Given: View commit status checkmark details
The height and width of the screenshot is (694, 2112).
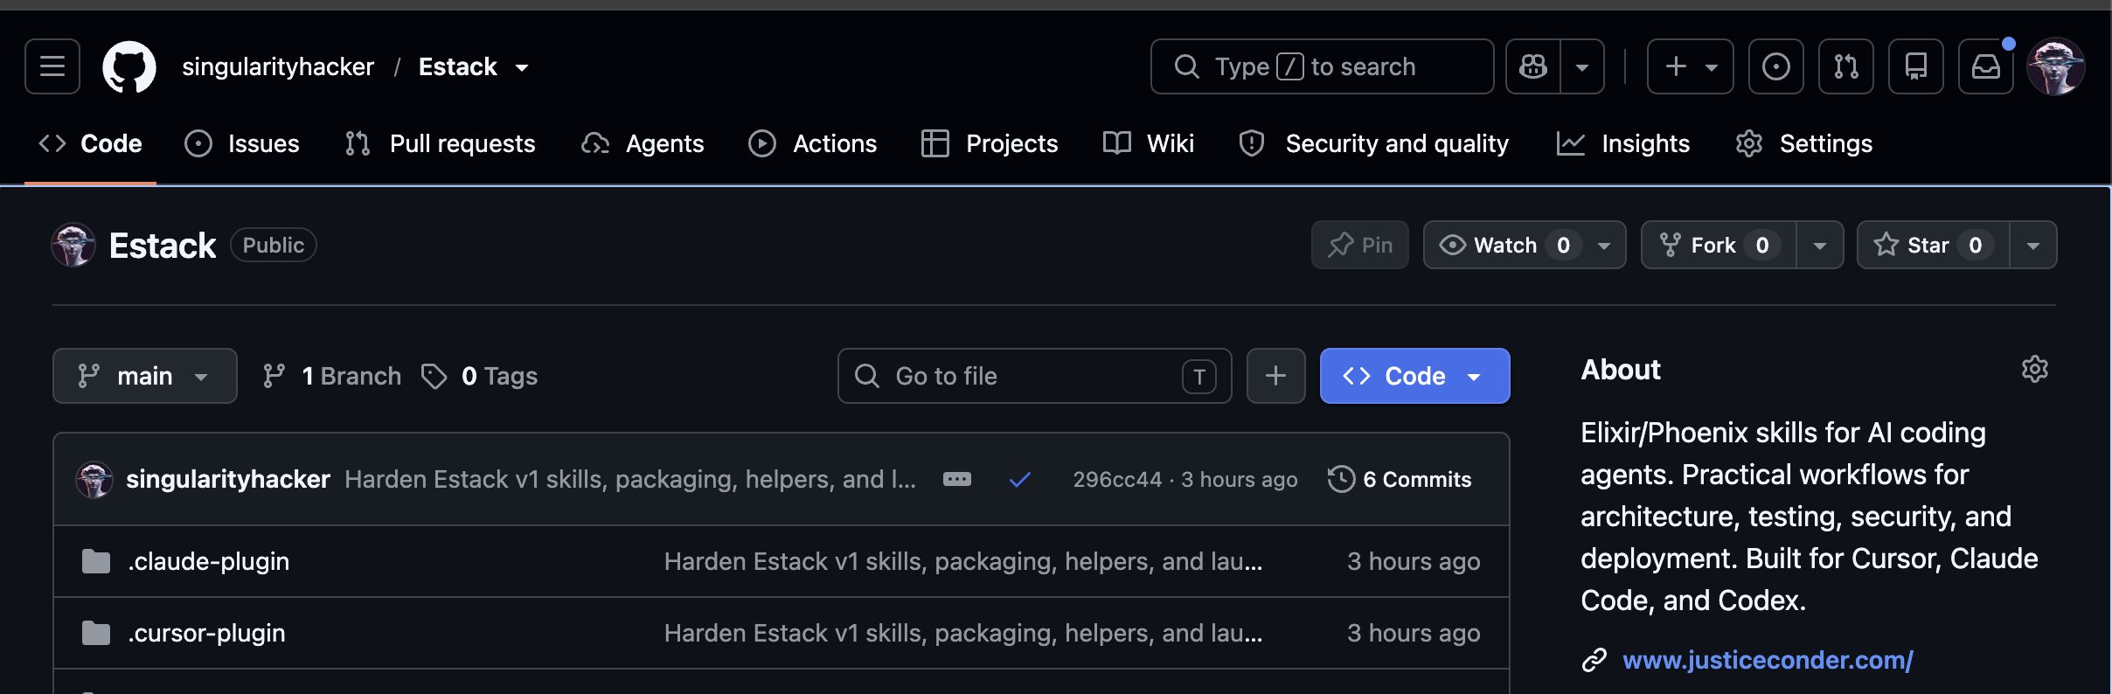Looking at the screenshot, I should (x=1019, y=479).
